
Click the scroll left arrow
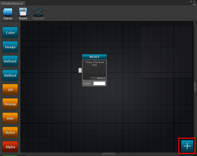coord(22,154)
